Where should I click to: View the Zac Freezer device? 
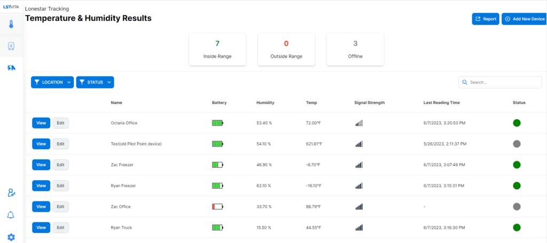coord(41,165)
